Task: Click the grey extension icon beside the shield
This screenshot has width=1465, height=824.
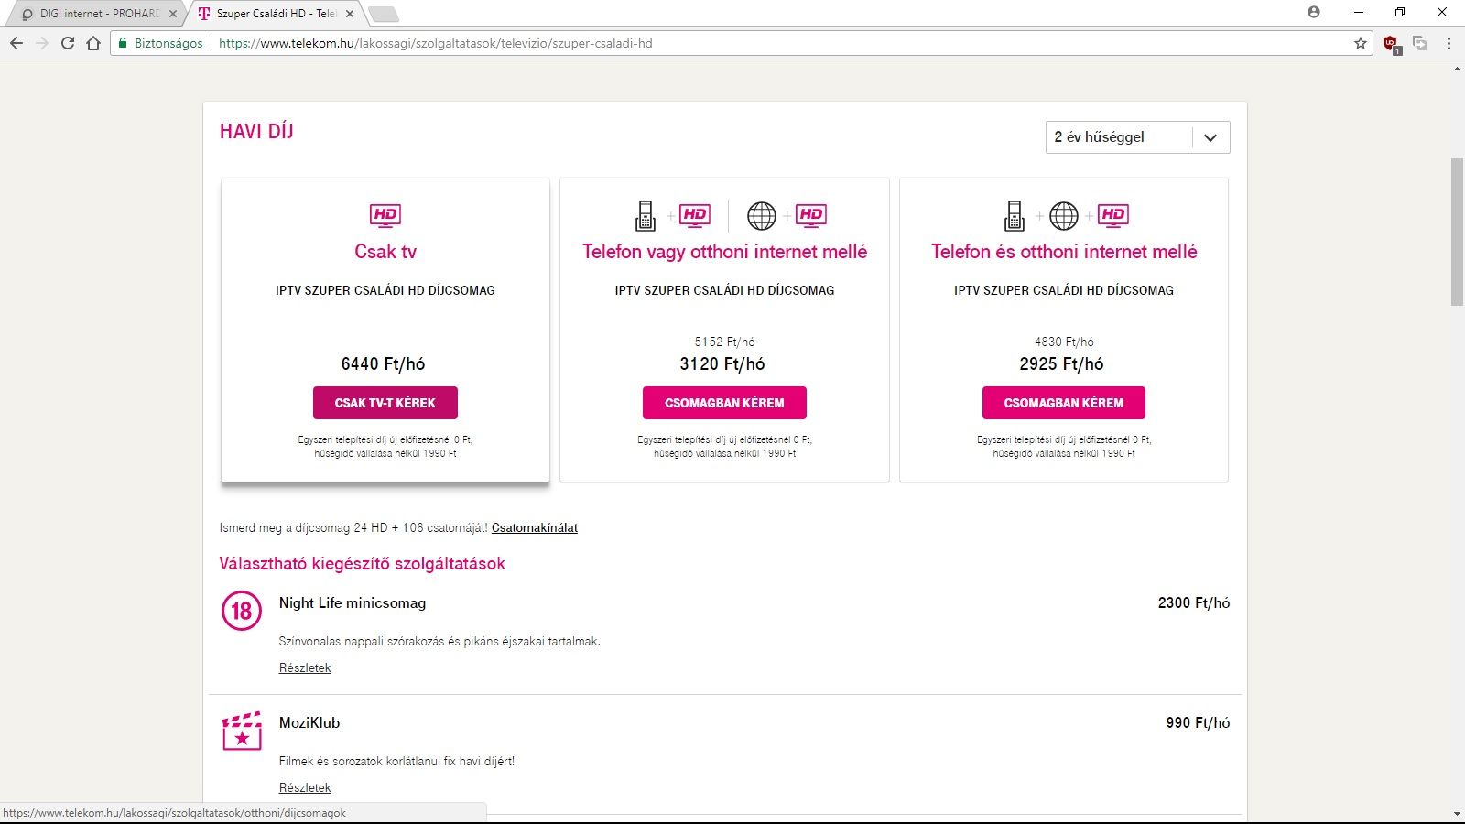Action: point(1420,43)
